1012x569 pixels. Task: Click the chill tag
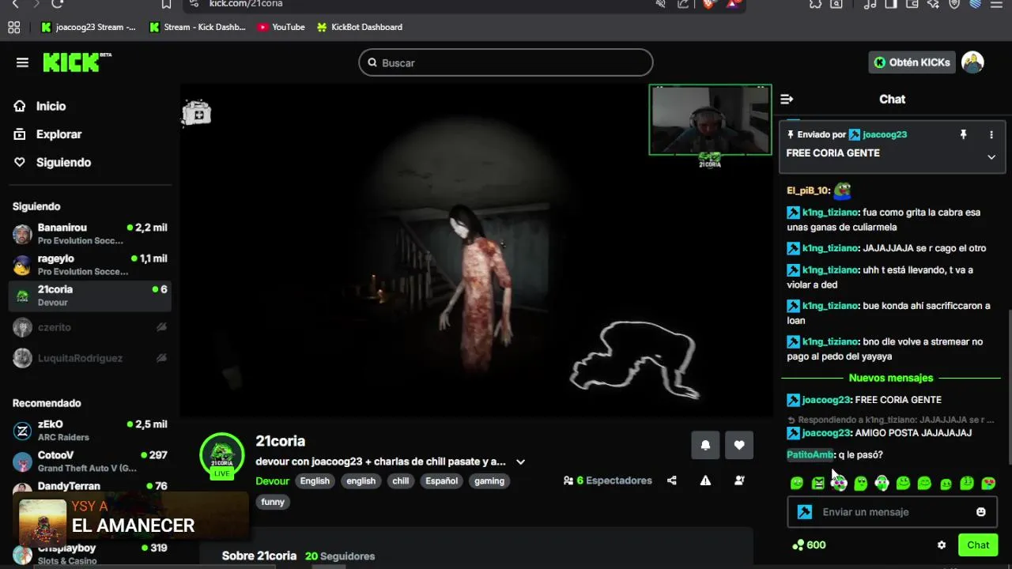pos(401,480)
